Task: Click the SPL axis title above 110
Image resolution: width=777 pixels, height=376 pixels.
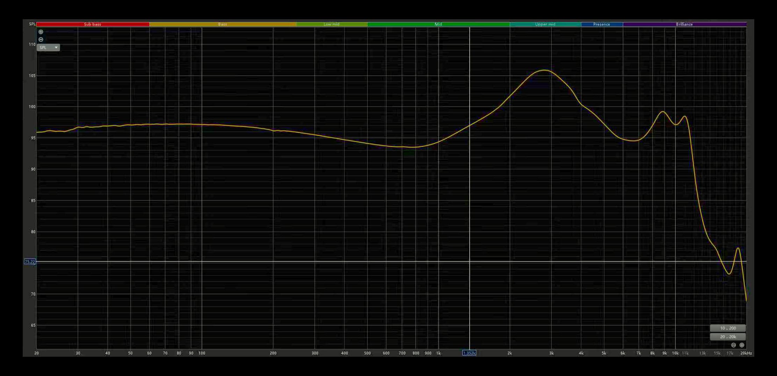Action: pos(32,24)
